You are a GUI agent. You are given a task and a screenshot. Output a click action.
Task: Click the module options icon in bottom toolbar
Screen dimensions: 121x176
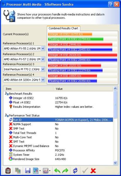(8, 171)
